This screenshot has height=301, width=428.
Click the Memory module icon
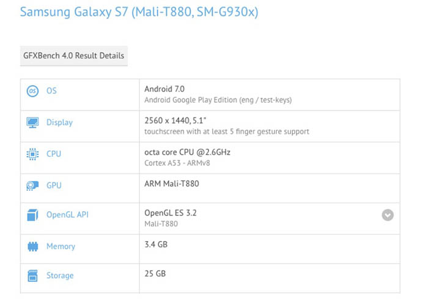(32, 247)
